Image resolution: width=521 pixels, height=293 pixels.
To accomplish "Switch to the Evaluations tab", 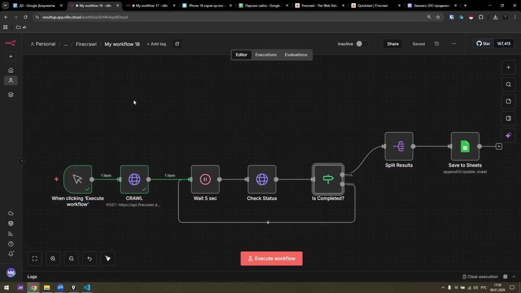I will (296, 55).
